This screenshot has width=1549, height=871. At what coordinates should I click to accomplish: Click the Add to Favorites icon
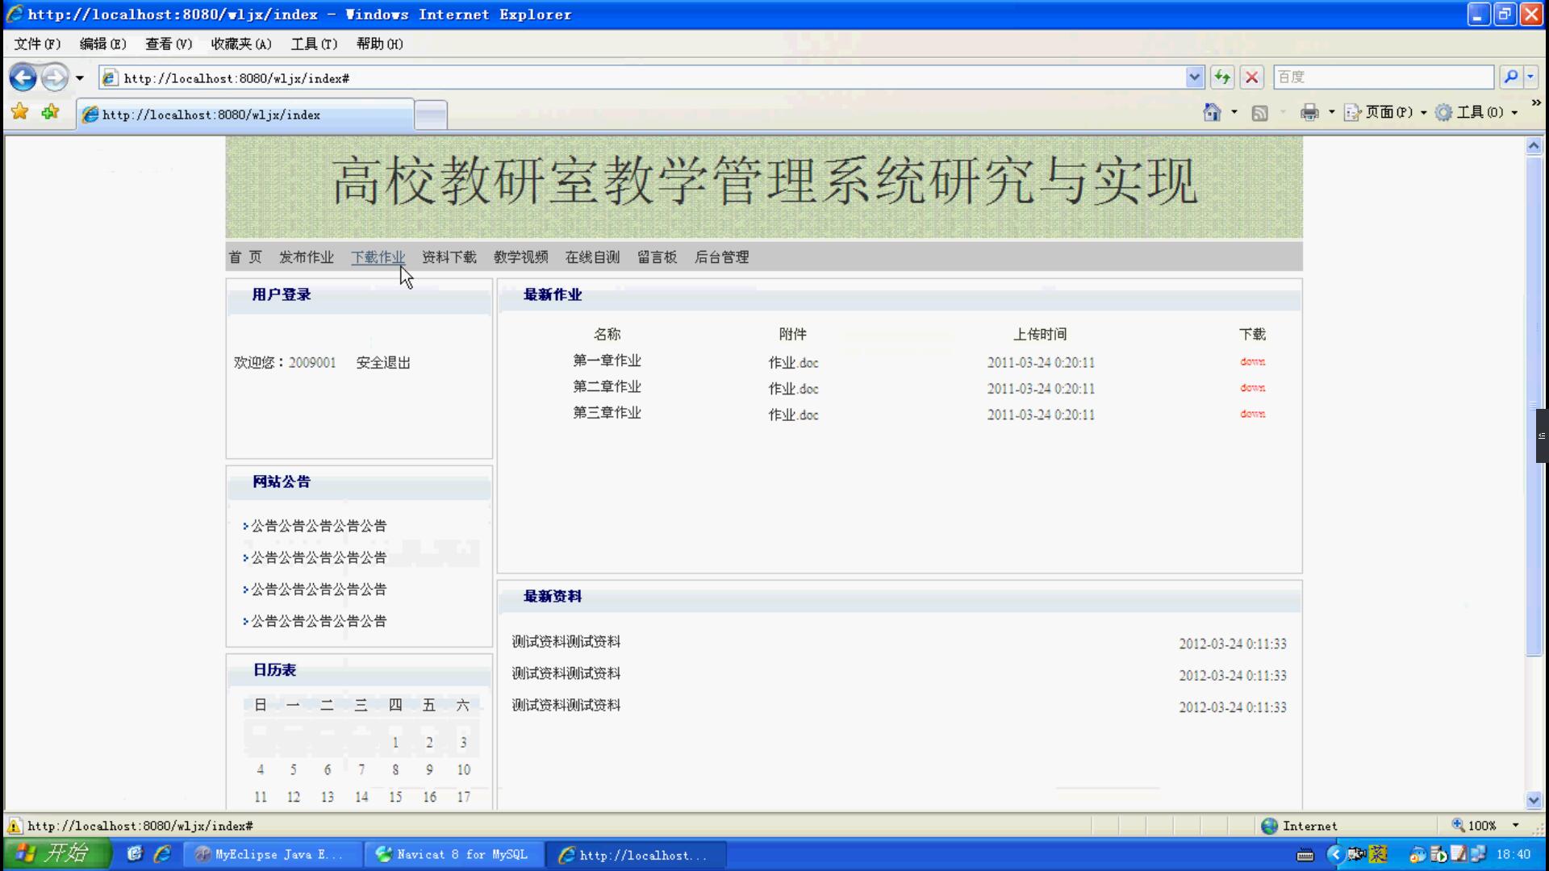(x=50, y=112)
